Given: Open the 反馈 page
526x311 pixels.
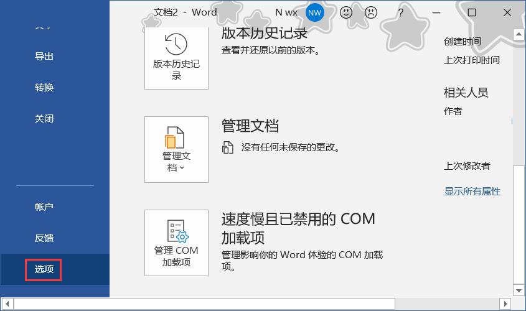Looking at the screenshot, I should coord(44,238).
